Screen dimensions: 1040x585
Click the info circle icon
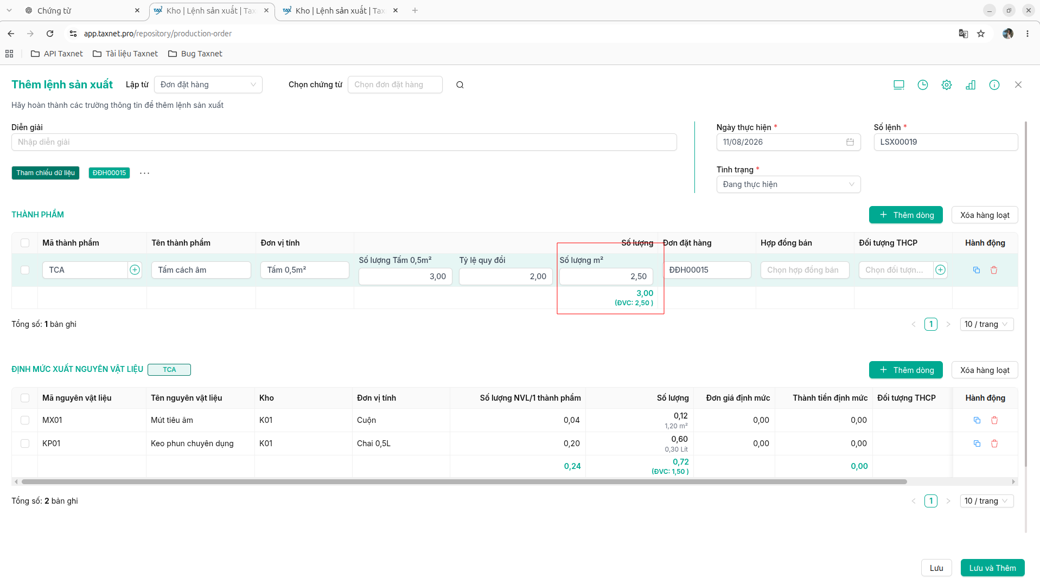[x=994, y=85]
